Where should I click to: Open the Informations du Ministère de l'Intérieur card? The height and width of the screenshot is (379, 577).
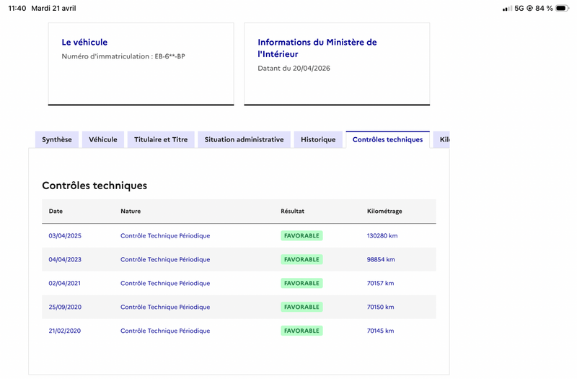pyautogui.click(x=337, y=64)
